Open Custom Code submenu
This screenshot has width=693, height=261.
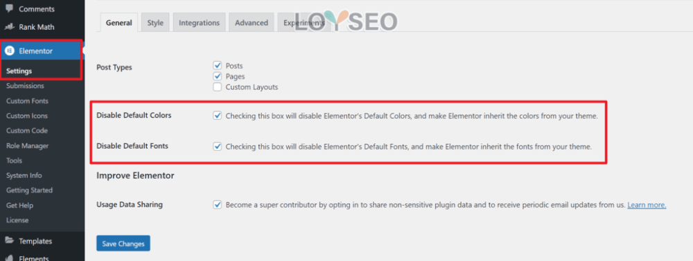27,131
